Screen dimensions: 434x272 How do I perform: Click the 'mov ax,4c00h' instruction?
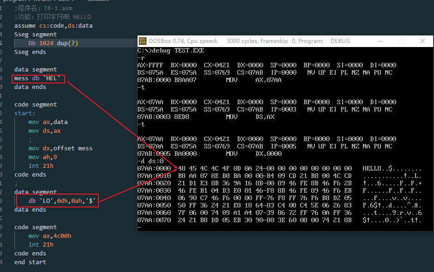[50, 236]
